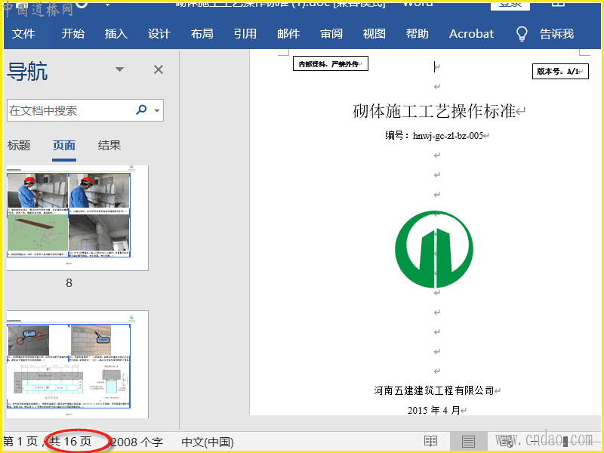Click the 河南五建建筑工程有限公司 text
This screenshot has height=453, width=604.
point(433,390)
